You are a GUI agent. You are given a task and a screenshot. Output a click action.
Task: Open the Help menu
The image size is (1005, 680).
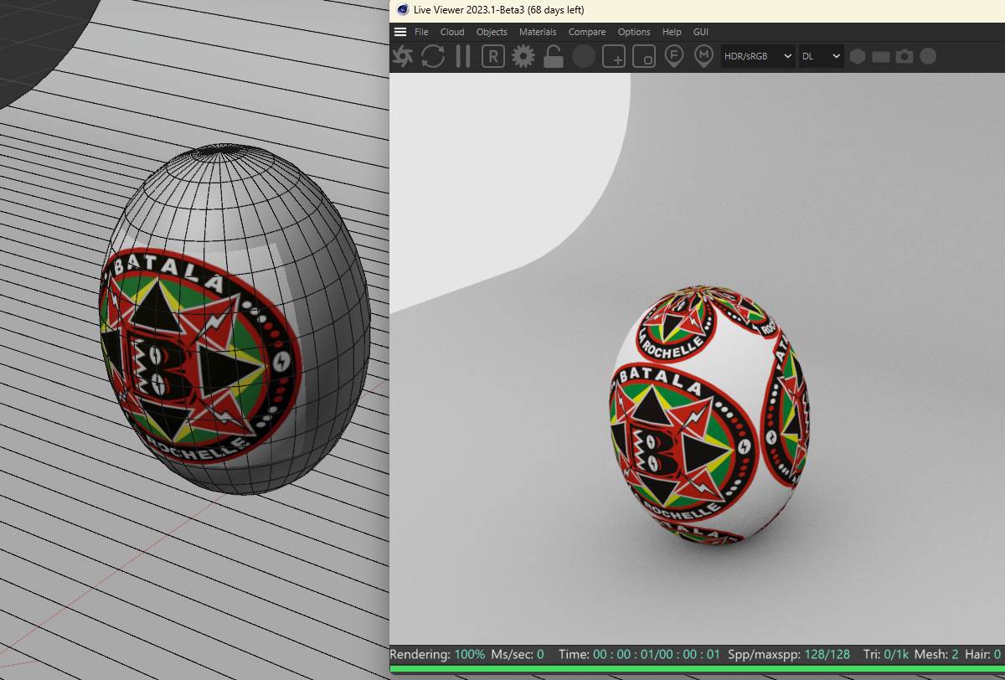pyautogui.click(x=672, y=32)
